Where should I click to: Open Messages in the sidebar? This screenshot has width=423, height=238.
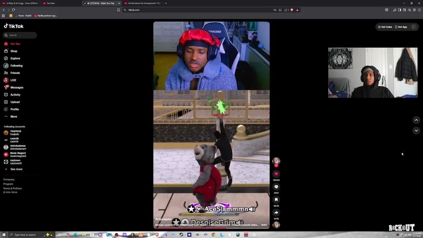click(14, 87)
